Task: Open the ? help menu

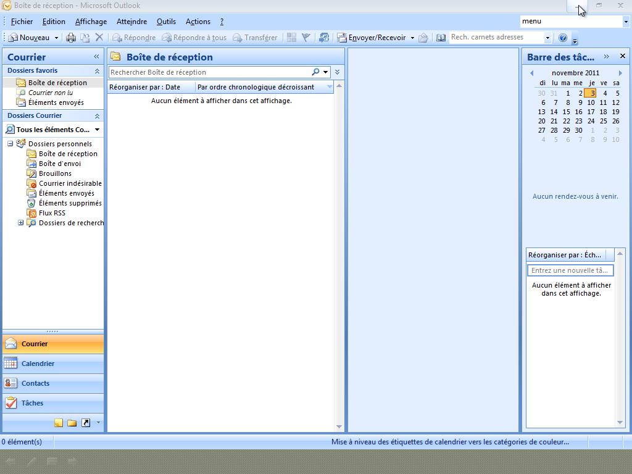Action: click(x=222, y=22)
